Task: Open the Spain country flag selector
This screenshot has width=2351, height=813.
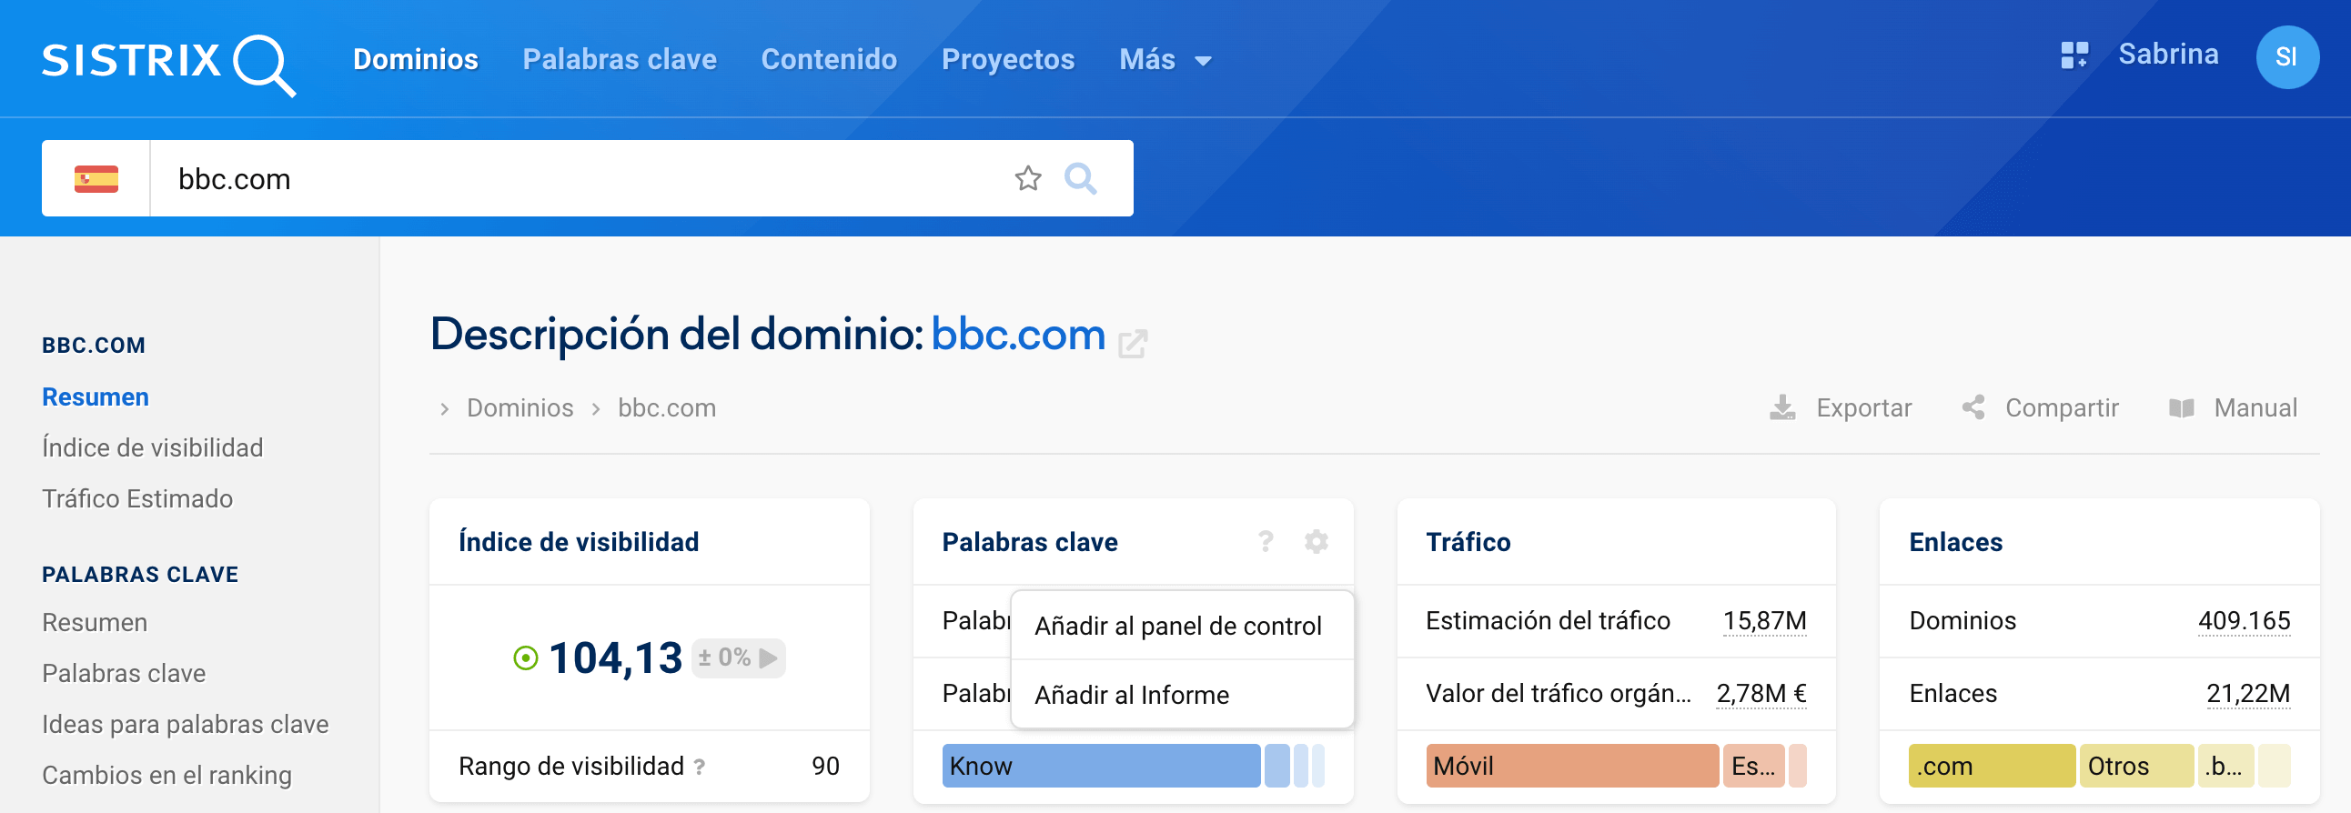Action: 96,179
